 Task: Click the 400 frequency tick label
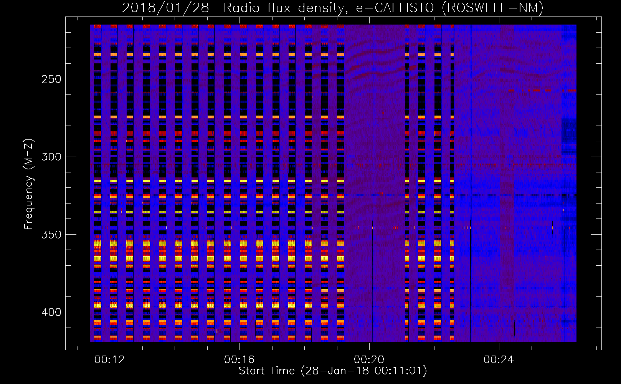pos(51,312)
